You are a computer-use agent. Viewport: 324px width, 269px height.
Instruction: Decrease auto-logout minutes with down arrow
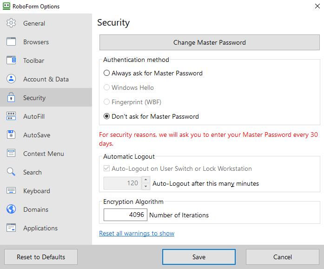[146, 187]
